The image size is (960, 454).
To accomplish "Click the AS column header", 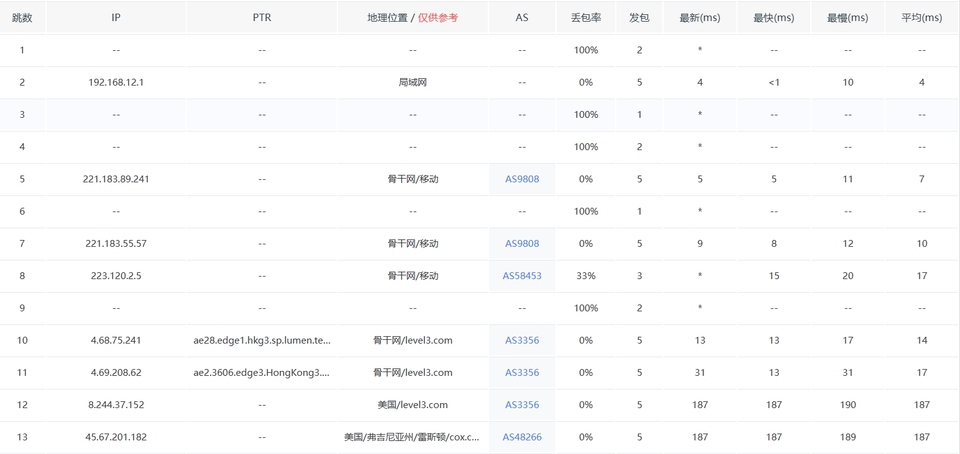I will (522, 18).
